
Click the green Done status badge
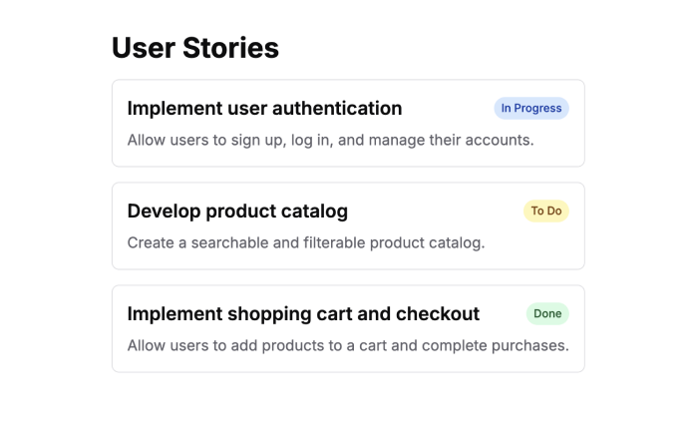[x=547, y=313]
